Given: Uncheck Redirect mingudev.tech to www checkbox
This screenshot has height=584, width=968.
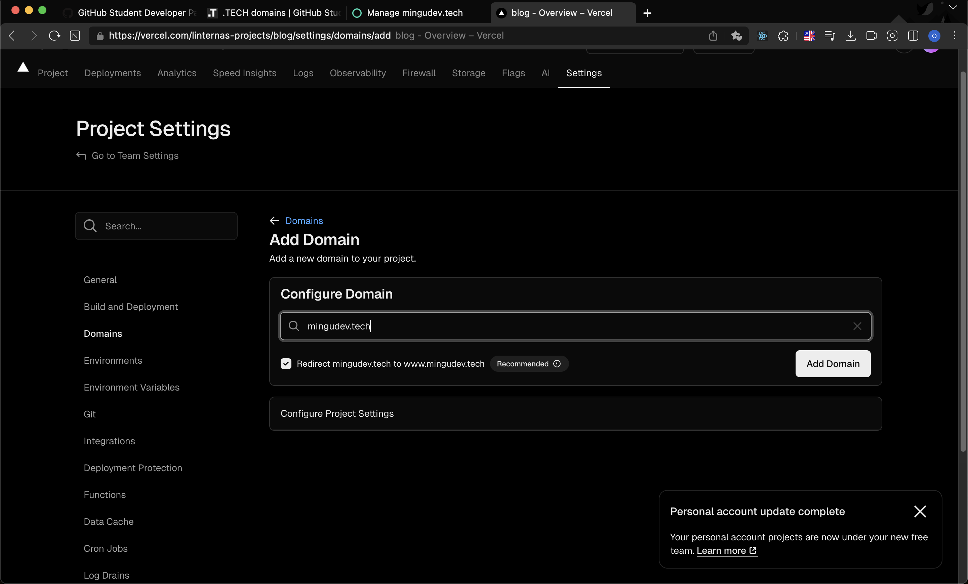Looking at the screenshot, I should 286,364.
